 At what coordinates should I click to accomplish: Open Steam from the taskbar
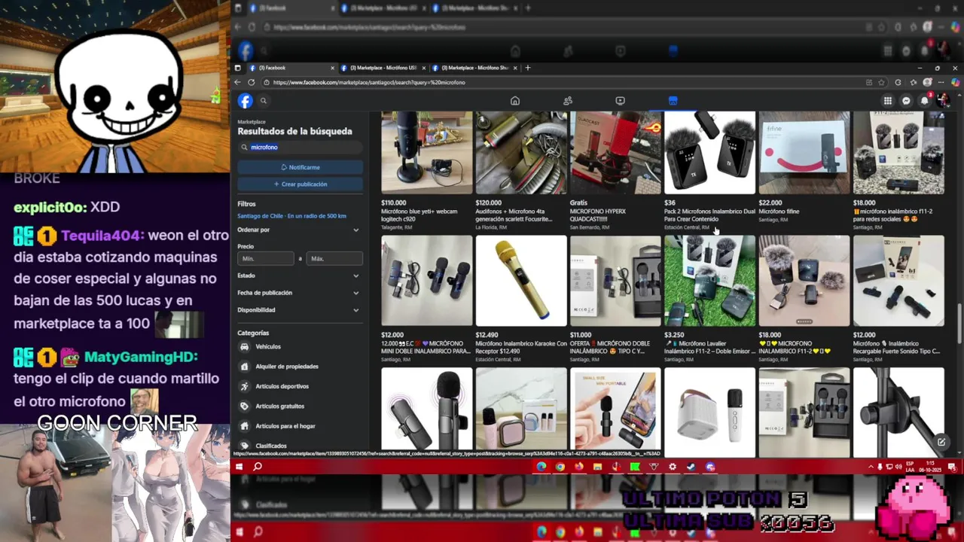(x=691, y=467)
